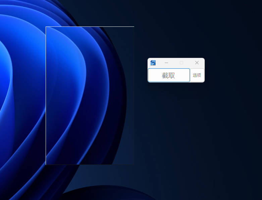
Task: Click the white left edge of selection frame
Action: click(x=46, y=95)
